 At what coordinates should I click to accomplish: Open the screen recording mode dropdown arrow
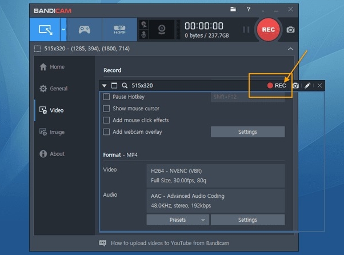click(63, 30)
